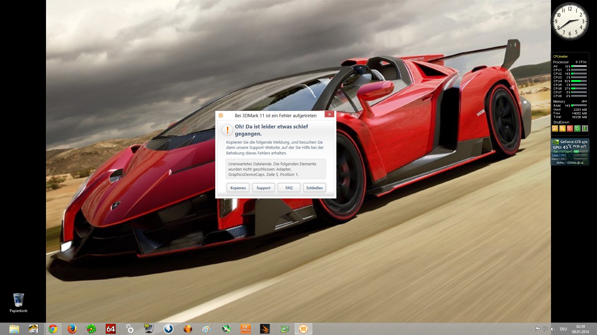Click the FAQ button
597x335 pixels.
pos(289,188)
